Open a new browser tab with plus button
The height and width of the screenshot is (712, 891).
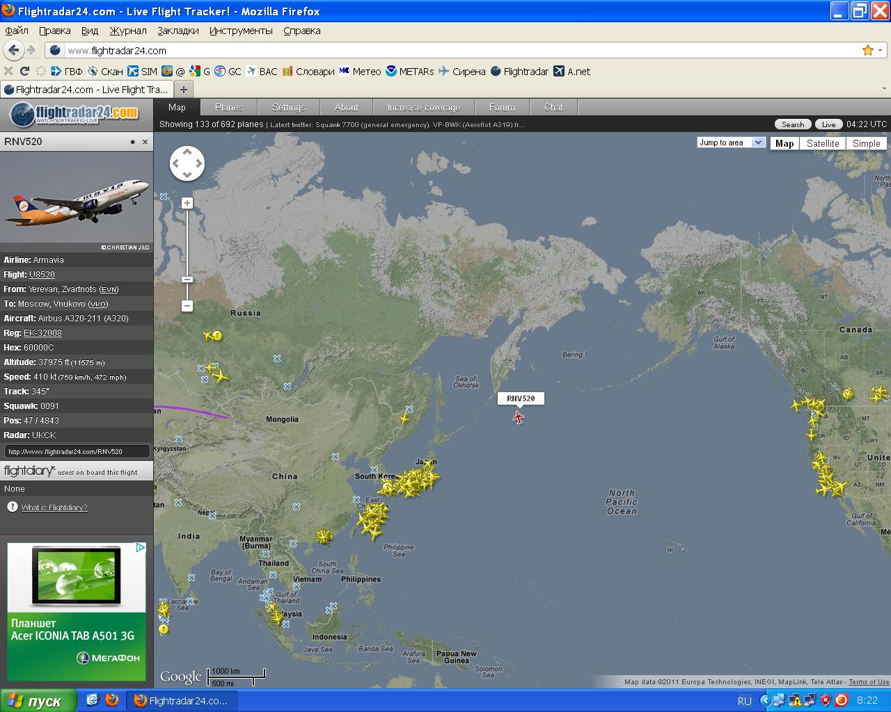[x=184, y=89]
